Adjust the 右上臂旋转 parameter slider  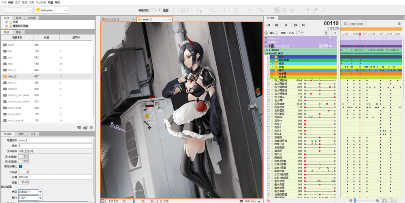[320, 80]
